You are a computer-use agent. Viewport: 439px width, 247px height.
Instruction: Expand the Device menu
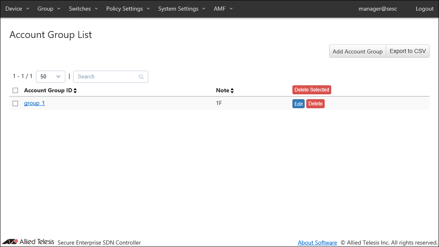(17, 9)
